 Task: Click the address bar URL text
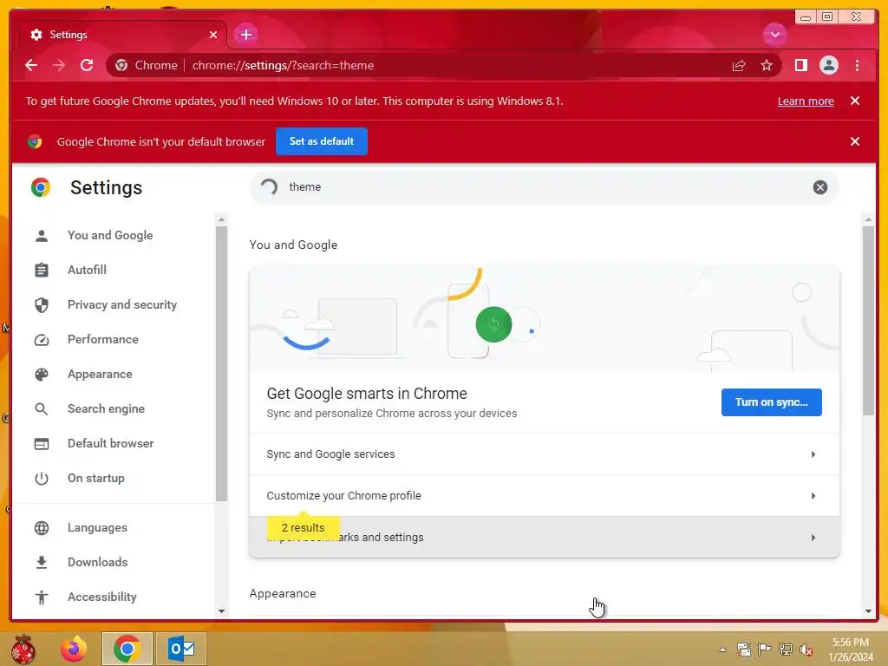283,65
